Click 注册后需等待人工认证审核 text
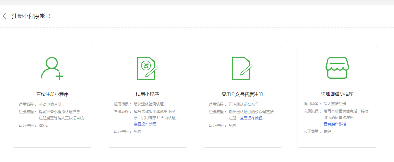 coord(61,118)
